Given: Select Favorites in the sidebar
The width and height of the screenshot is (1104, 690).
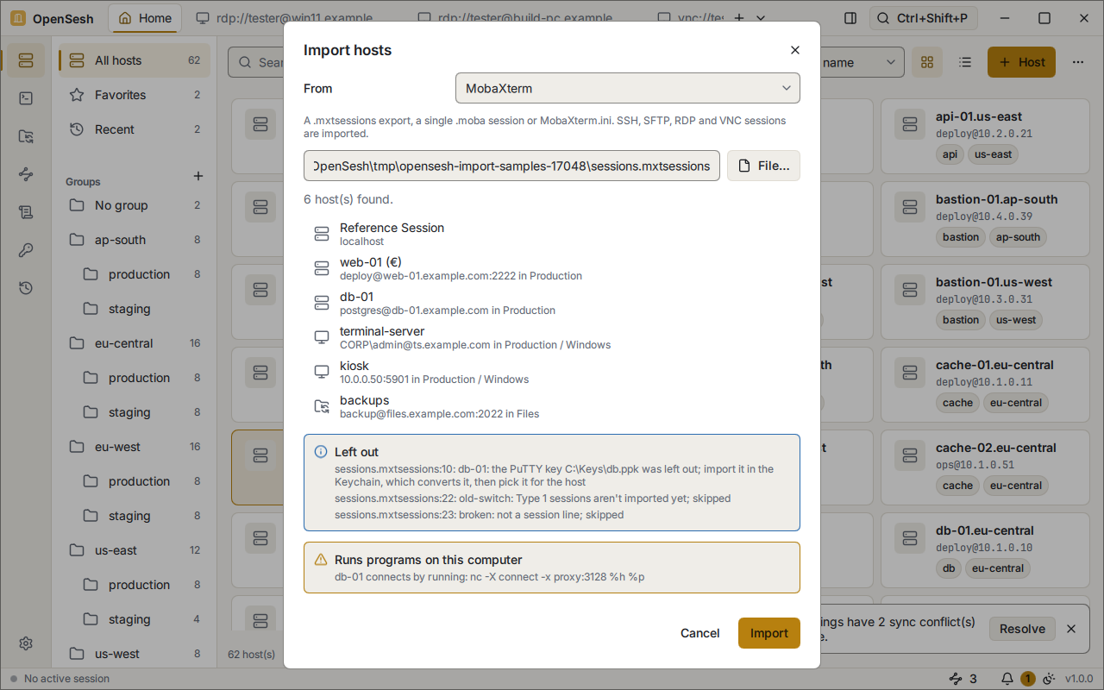Looking at the screenshot, I should coord(135,95).
